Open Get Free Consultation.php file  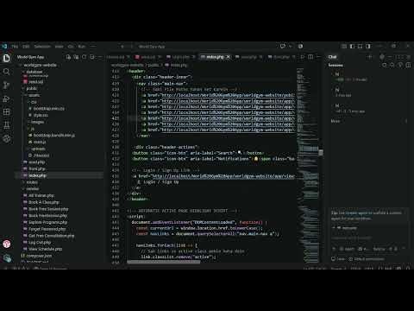(51, 236)
